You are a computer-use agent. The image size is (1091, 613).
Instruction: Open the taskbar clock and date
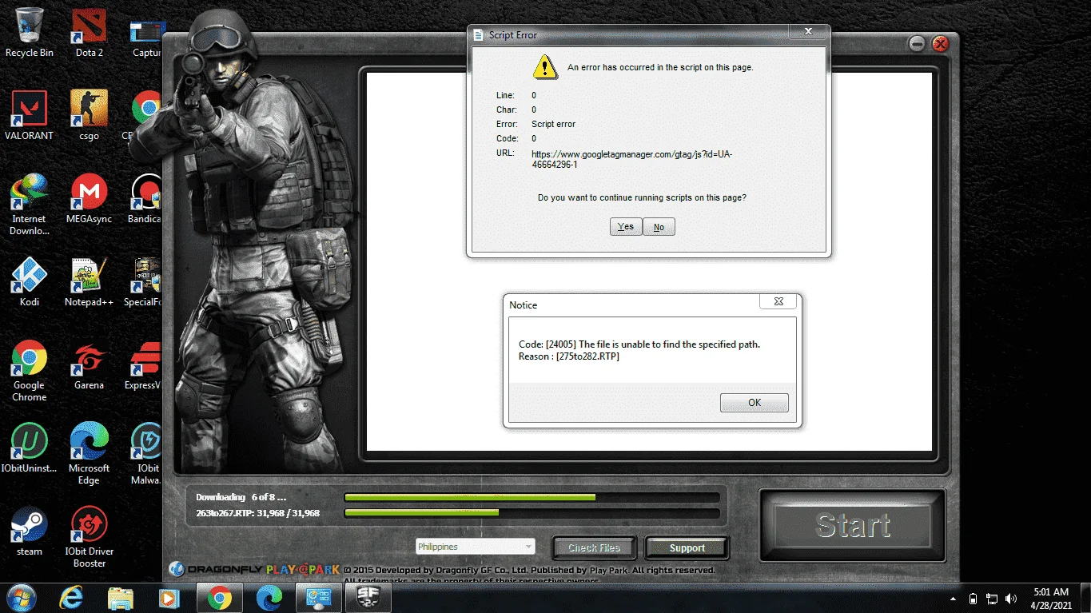(x=1049, y=598)
